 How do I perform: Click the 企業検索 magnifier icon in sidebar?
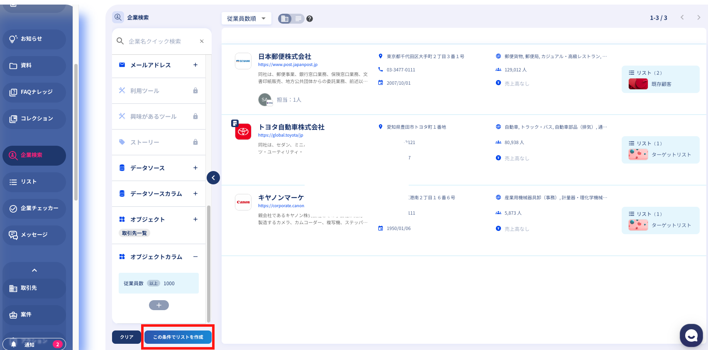(13, 155)
